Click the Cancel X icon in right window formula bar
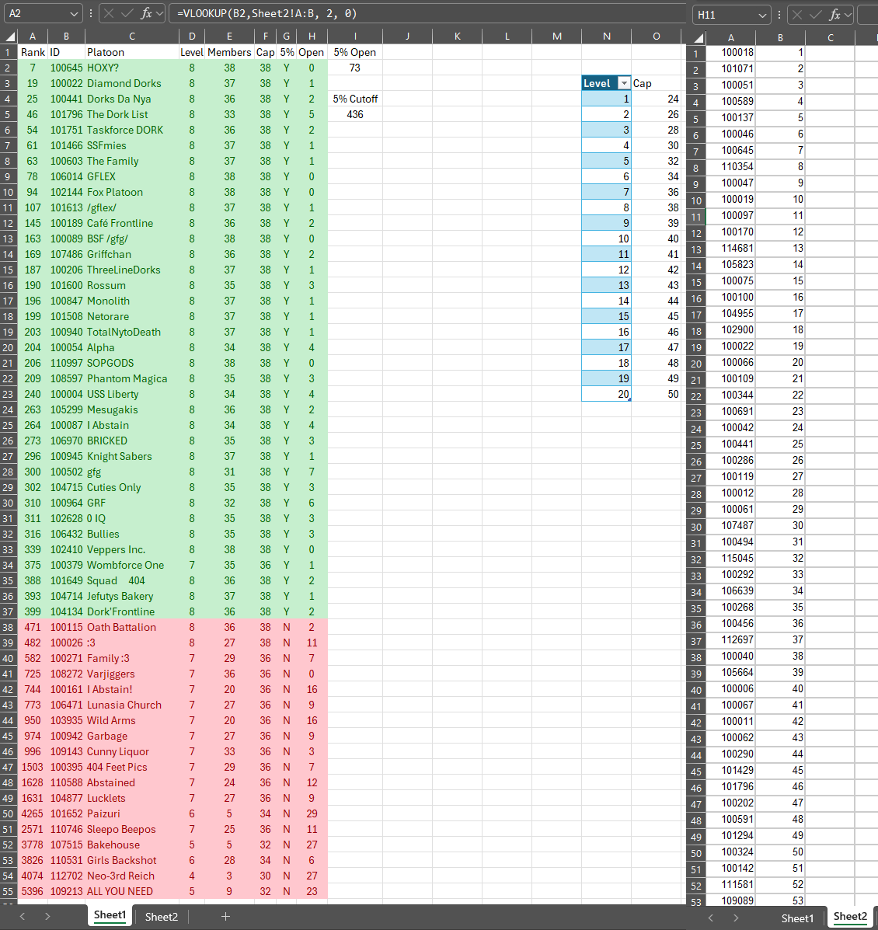The width and height of the screenshot is (878, 930). pos(797,14)
